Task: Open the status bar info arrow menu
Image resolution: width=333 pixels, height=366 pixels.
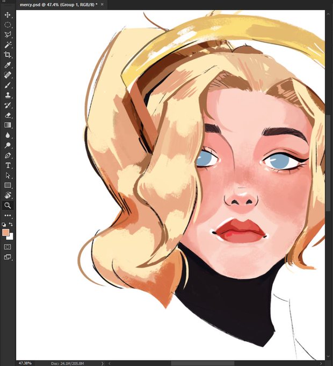Action: 103,363
